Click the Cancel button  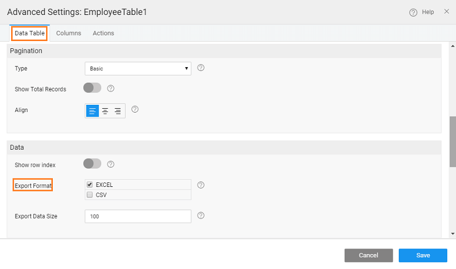click(368, 255)
